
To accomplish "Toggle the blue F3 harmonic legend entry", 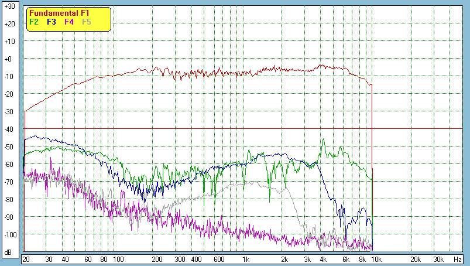I will [52, 22].
